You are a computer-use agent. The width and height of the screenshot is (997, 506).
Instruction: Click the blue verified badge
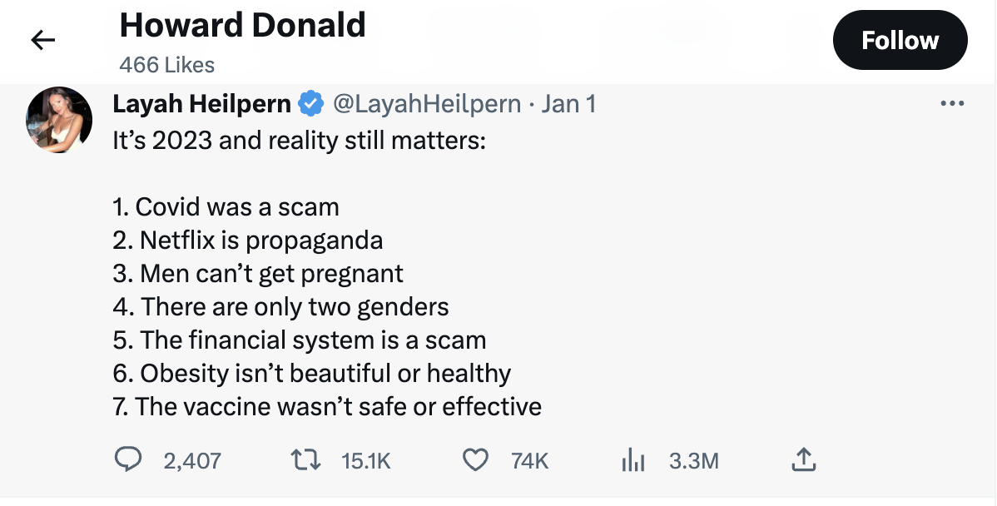pyautogui.click(x=311, y=104)
